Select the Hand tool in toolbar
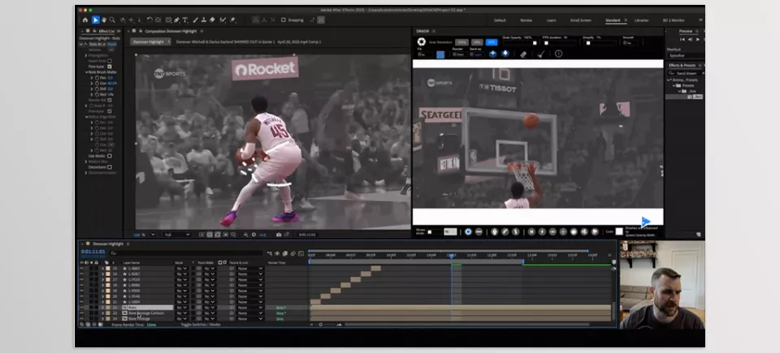Screen dimensions: 780x353 click(x=104, y=20)
